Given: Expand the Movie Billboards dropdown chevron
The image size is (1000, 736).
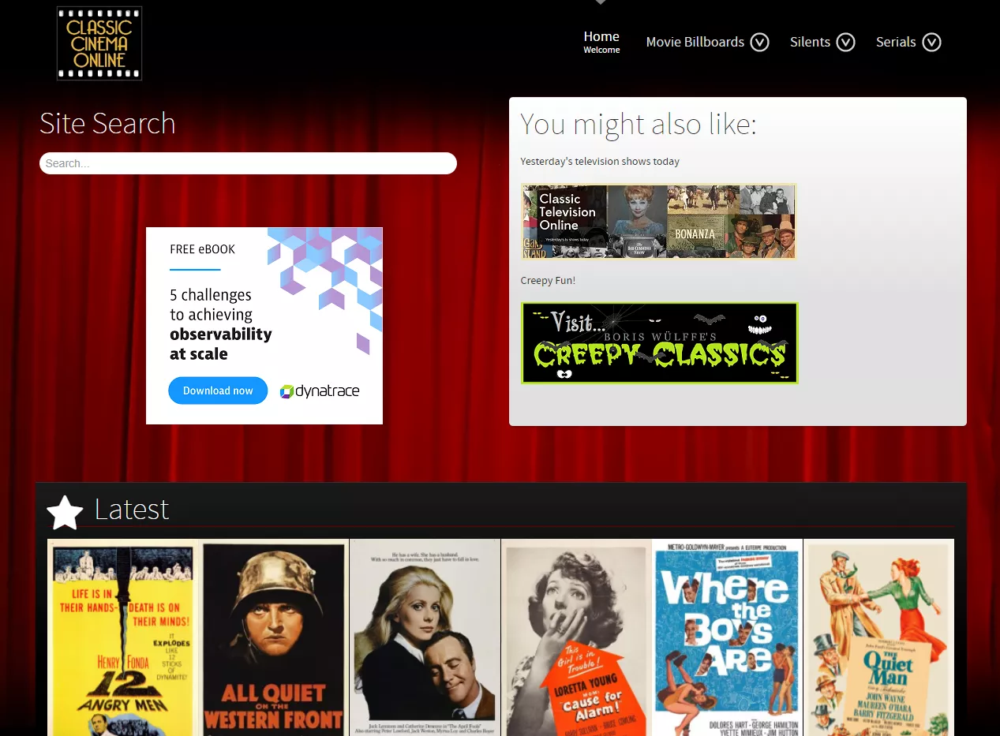Looking at the screenshot, I should click(759, 42).
